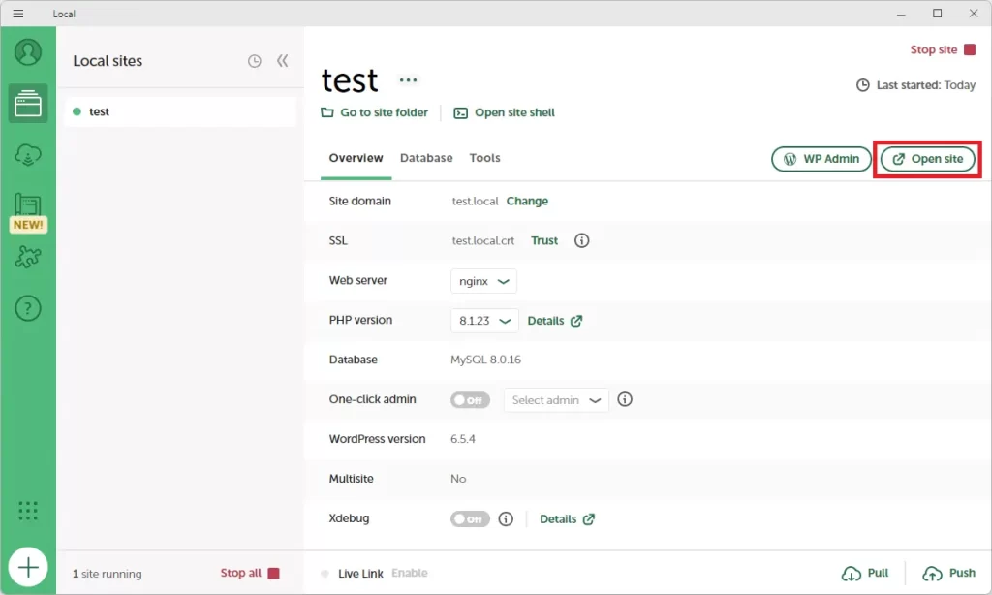Open the Connect cloud icon in sidebar

(x=28, y=155)
